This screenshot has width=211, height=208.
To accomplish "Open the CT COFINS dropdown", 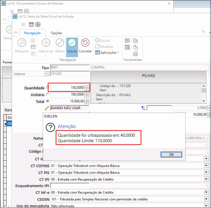I will point(206,165).
